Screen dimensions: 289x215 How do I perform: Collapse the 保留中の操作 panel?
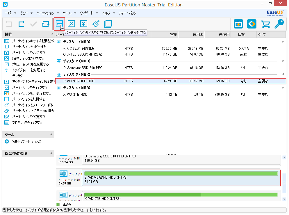point(51,153)
